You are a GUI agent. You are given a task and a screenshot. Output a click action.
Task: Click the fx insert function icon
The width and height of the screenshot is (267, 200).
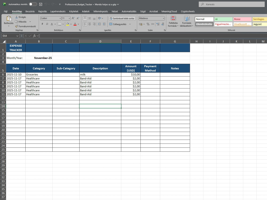click(x=34, y=36)
